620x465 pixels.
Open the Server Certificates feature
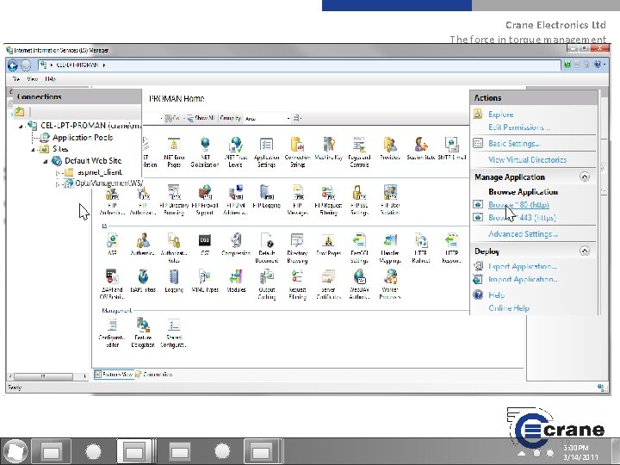tap(328, 284)
